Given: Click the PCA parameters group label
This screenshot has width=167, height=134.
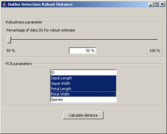Looking at the screenshot, I should (19, 64).
